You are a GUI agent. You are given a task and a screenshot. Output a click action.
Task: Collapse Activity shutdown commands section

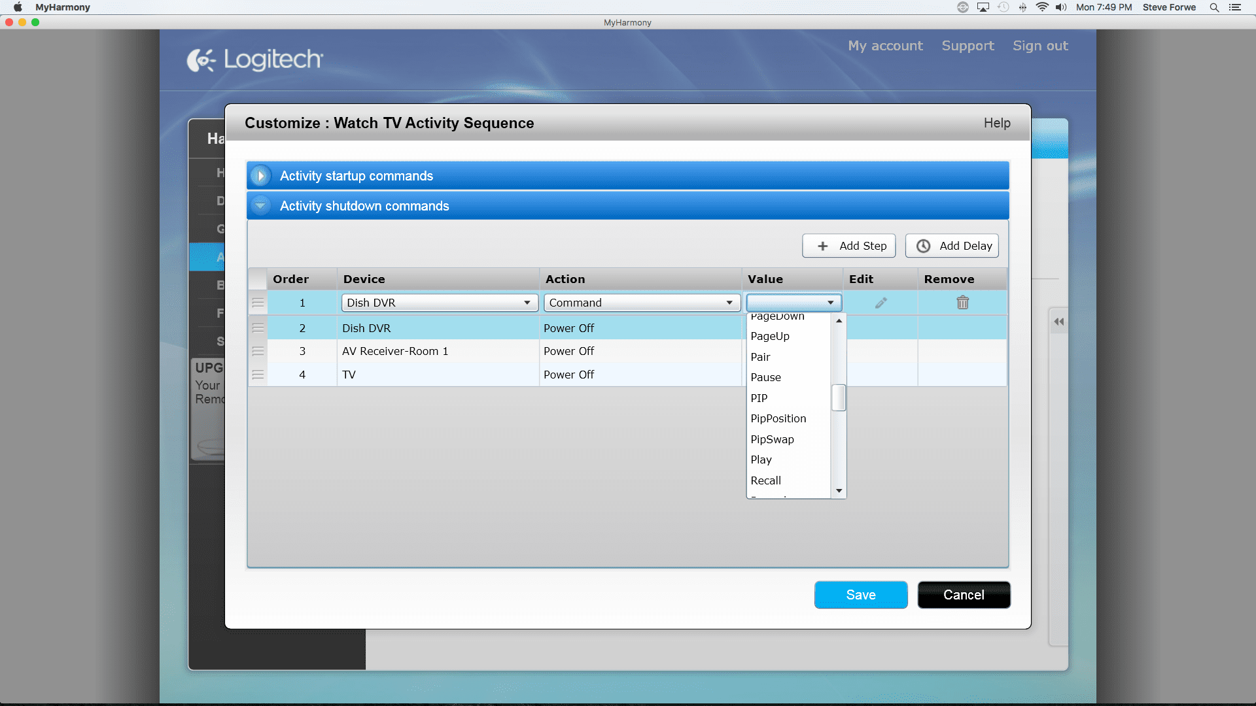point(260,206)
